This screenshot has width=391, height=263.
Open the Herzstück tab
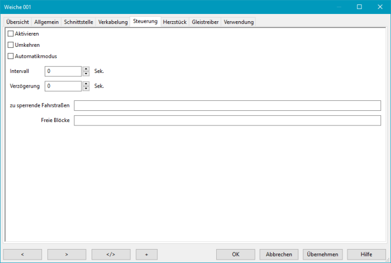pyautogui.click(x=174, y=22)
